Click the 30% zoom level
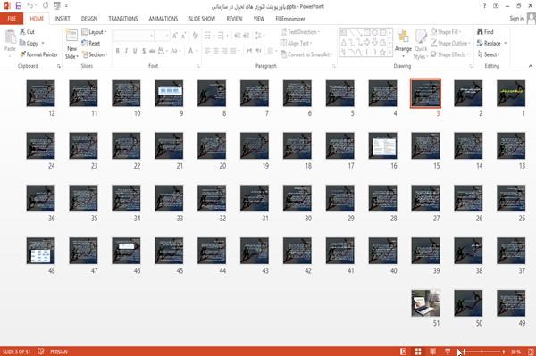536x356 pixels. pos(515,352)
